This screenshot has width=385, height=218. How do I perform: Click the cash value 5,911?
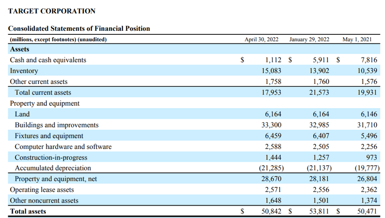click(x=321, y=60)
